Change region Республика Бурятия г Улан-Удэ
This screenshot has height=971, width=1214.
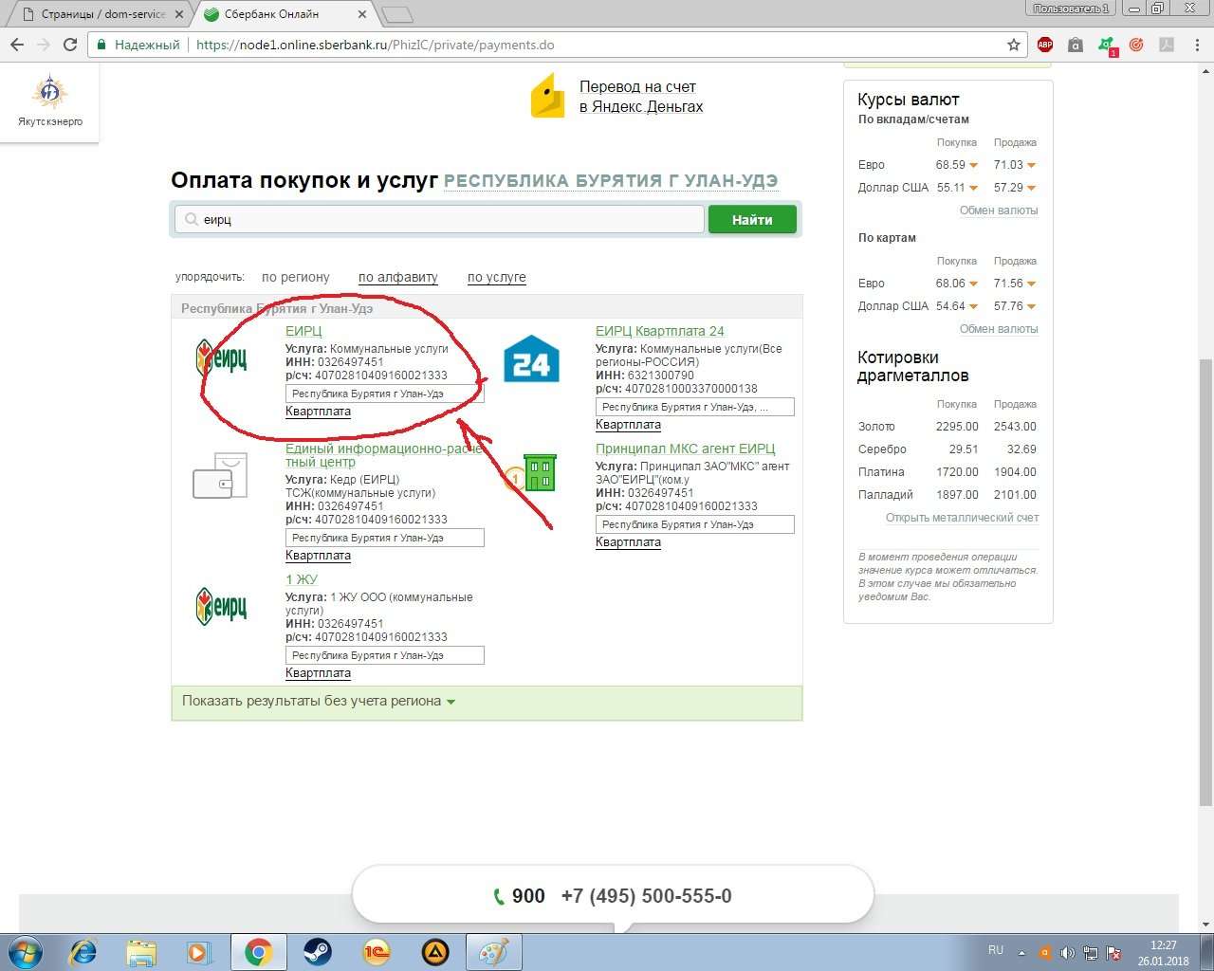click(x=611, y=181)
